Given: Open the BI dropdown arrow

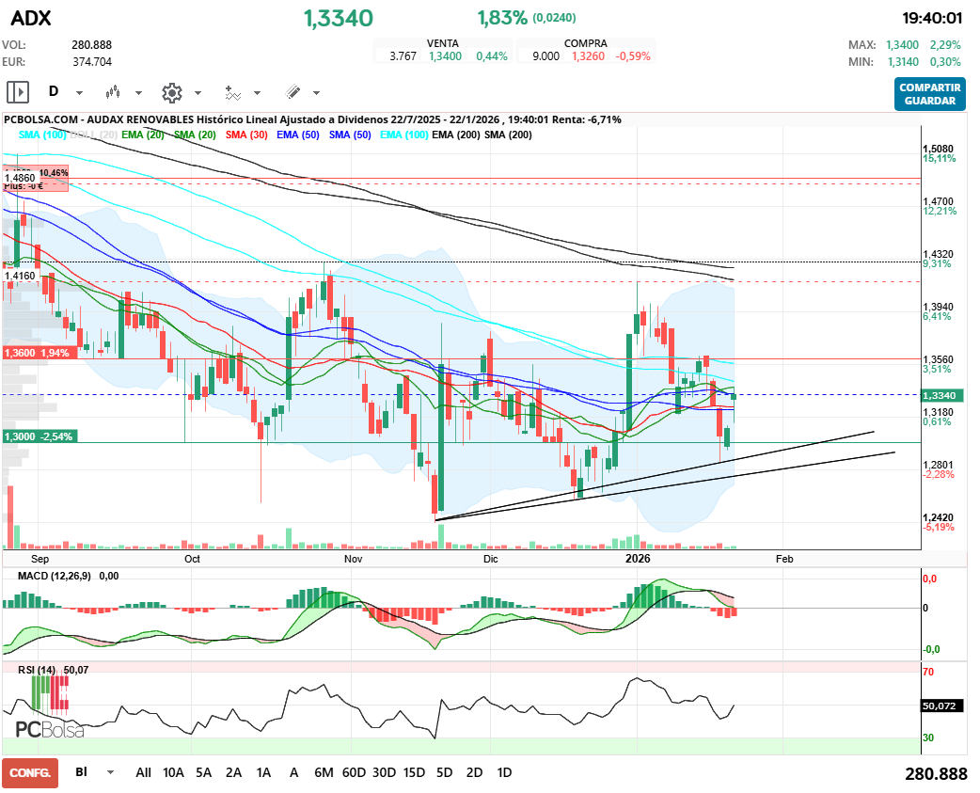Looking at the screenshot, I should click(x=110, y=772).
